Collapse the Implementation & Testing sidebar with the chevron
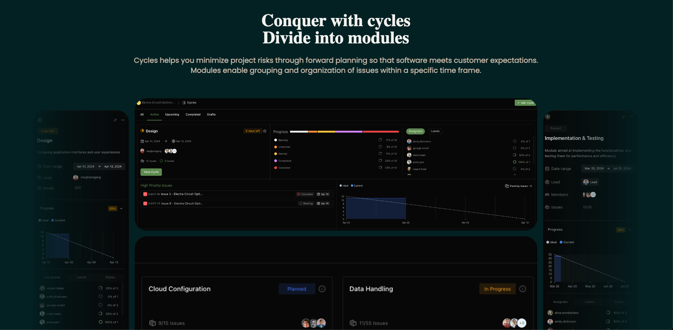This screenshot has width=673, height=330. click(548, 117)
